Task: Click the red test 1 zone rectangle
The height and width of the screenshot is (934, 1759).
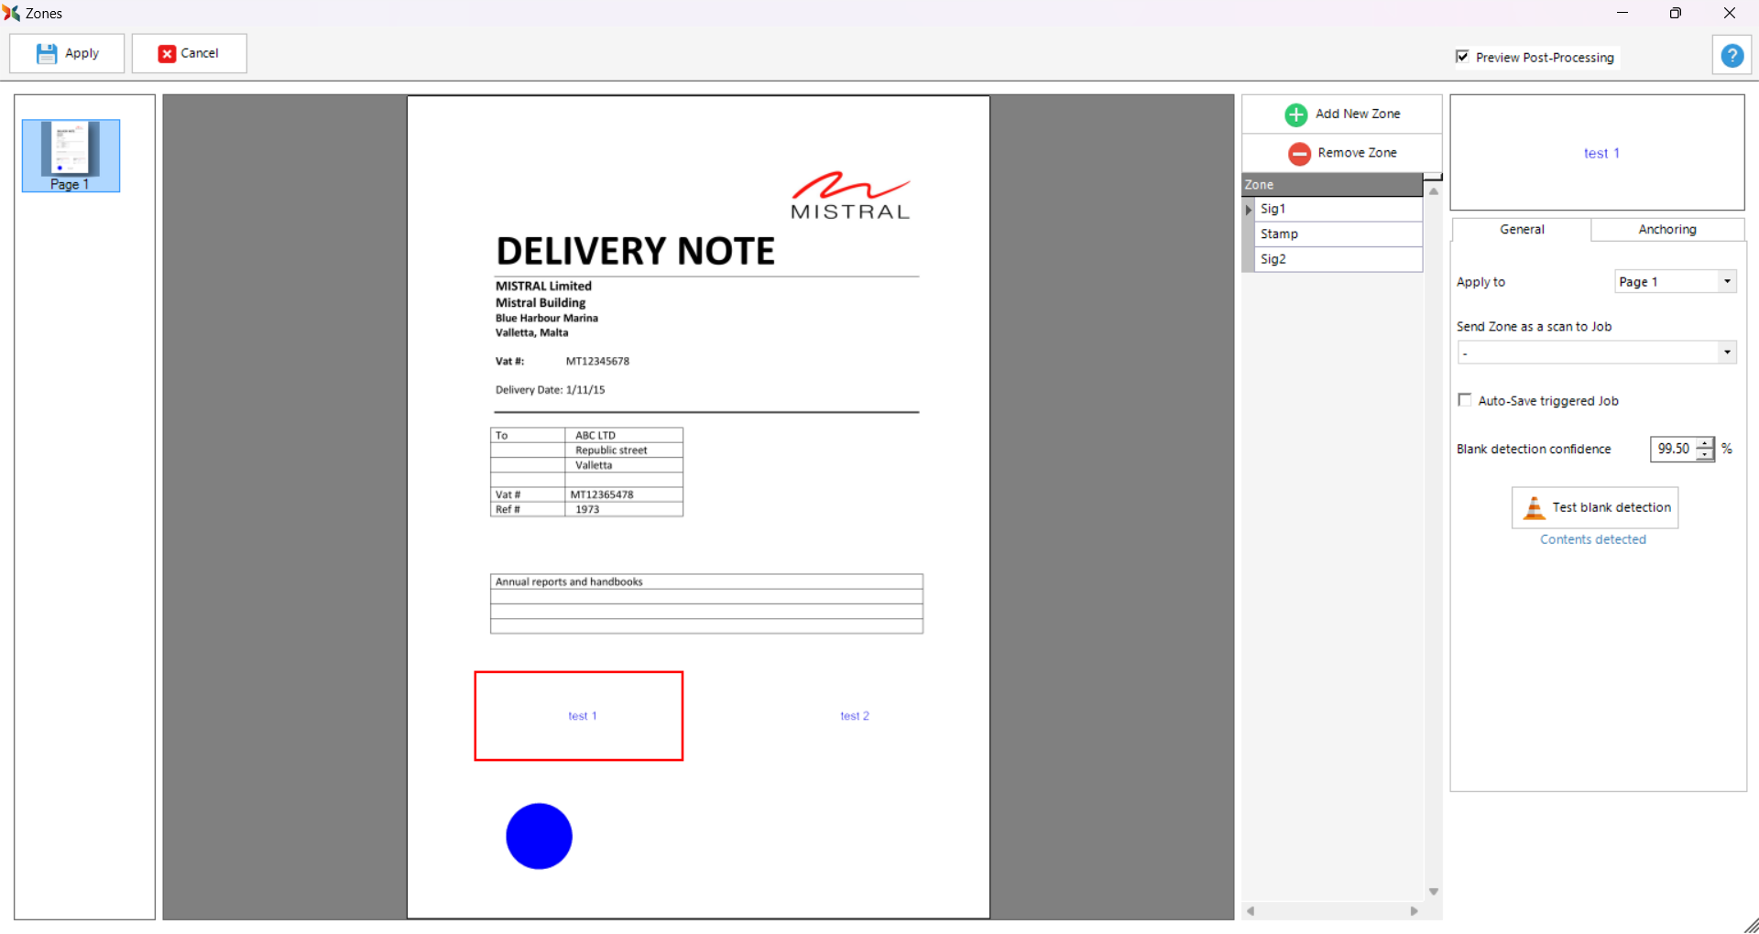Action: [x=578, y=716]
